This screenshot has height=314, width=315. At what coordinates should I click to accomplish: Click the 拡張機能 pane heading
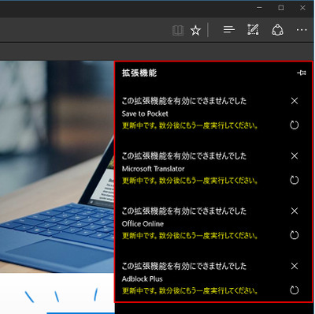click(139, 73)
